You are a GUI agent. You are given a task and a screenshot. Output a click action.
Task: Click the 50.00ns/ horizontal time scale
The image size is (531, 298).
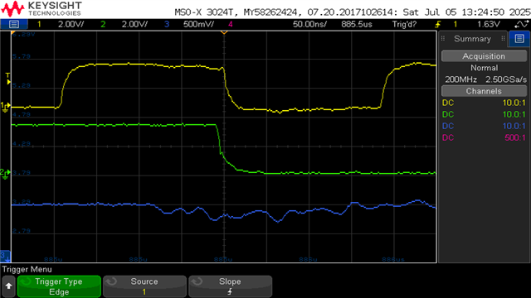click(309, 24)
